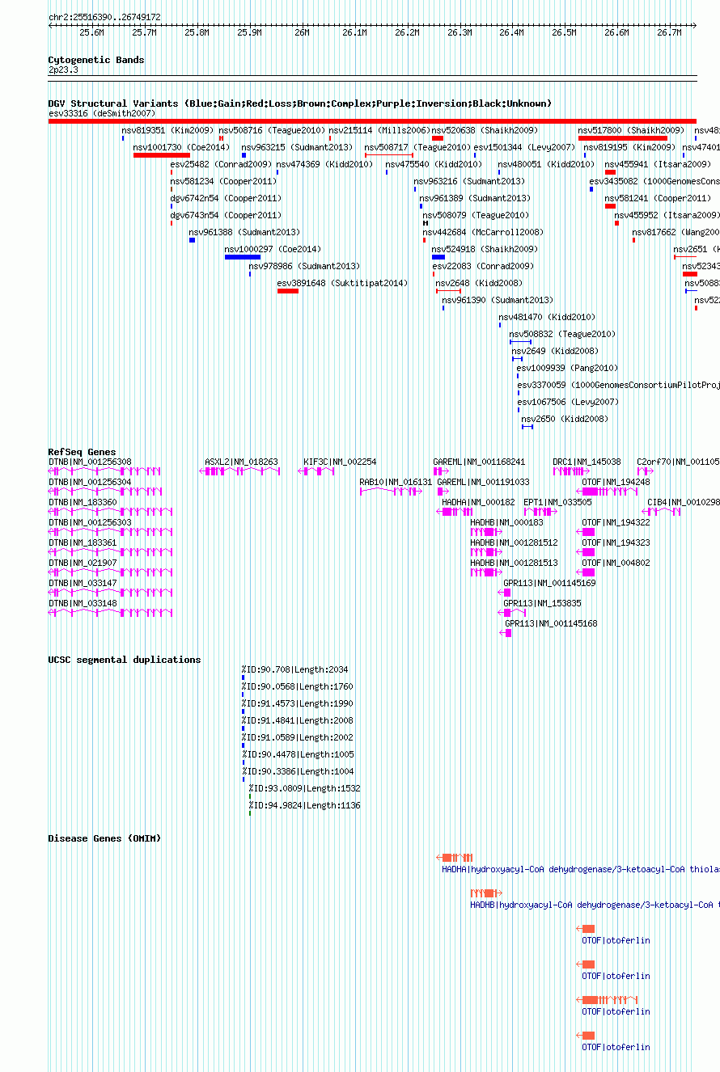
Task: Open the long red esv33316 (deSmith2007) variant bar
Action: click(372, 121)
